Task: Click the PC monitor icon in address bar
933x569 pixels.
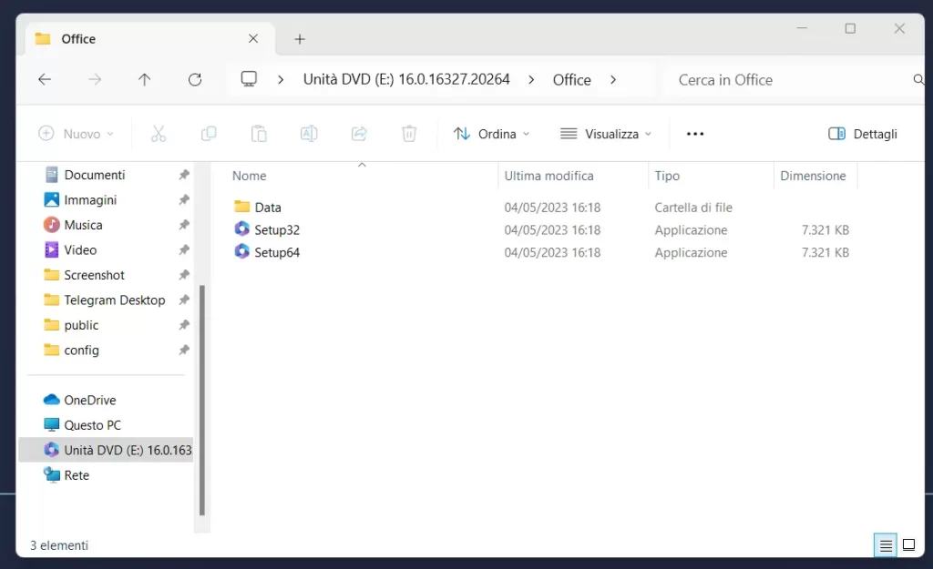Action: (249, 79)
